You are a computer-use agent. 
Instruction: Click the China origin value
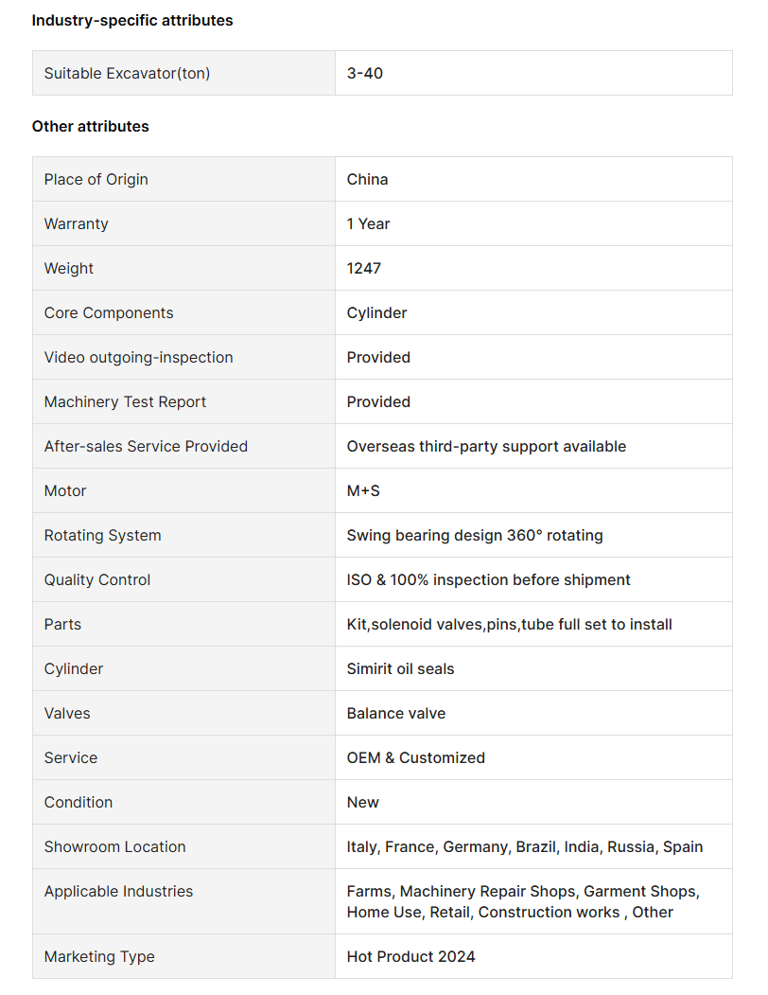[x=367, y=179]
